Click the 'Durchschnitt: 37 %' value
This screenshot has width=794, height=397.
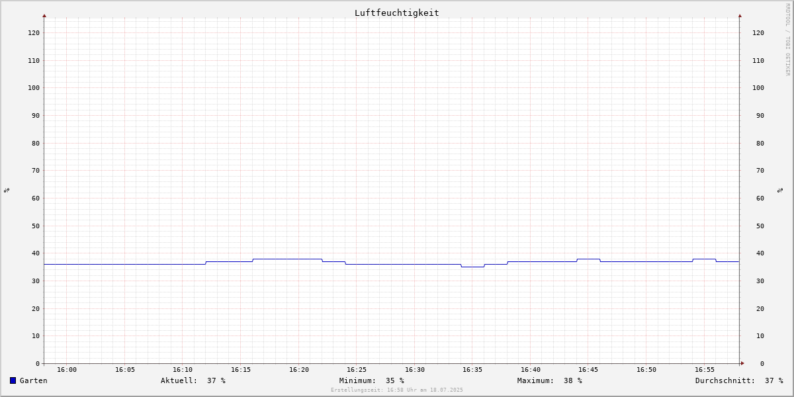coord(739,380)
